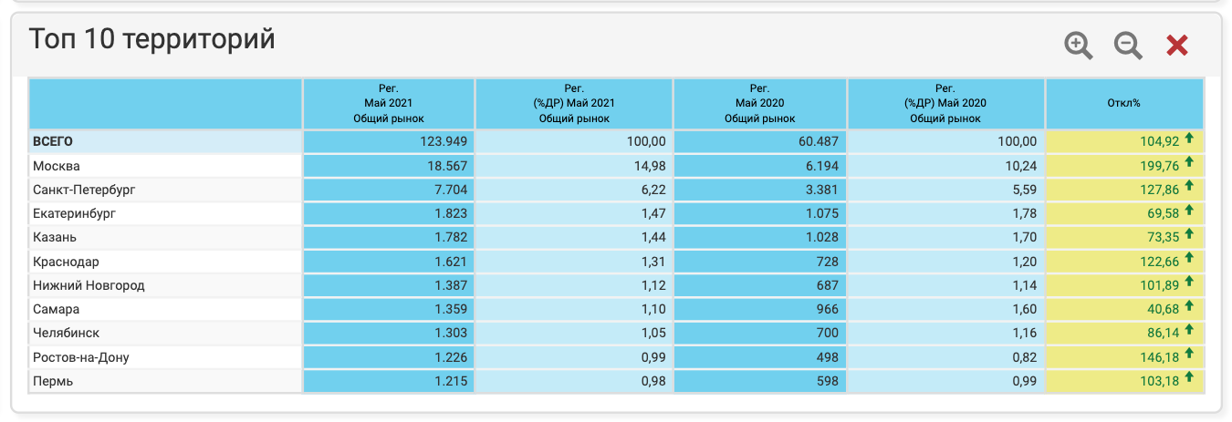Screen dimensions: 1232x422
Task: Click the Откл% column header
Action: pos(1123,104)
